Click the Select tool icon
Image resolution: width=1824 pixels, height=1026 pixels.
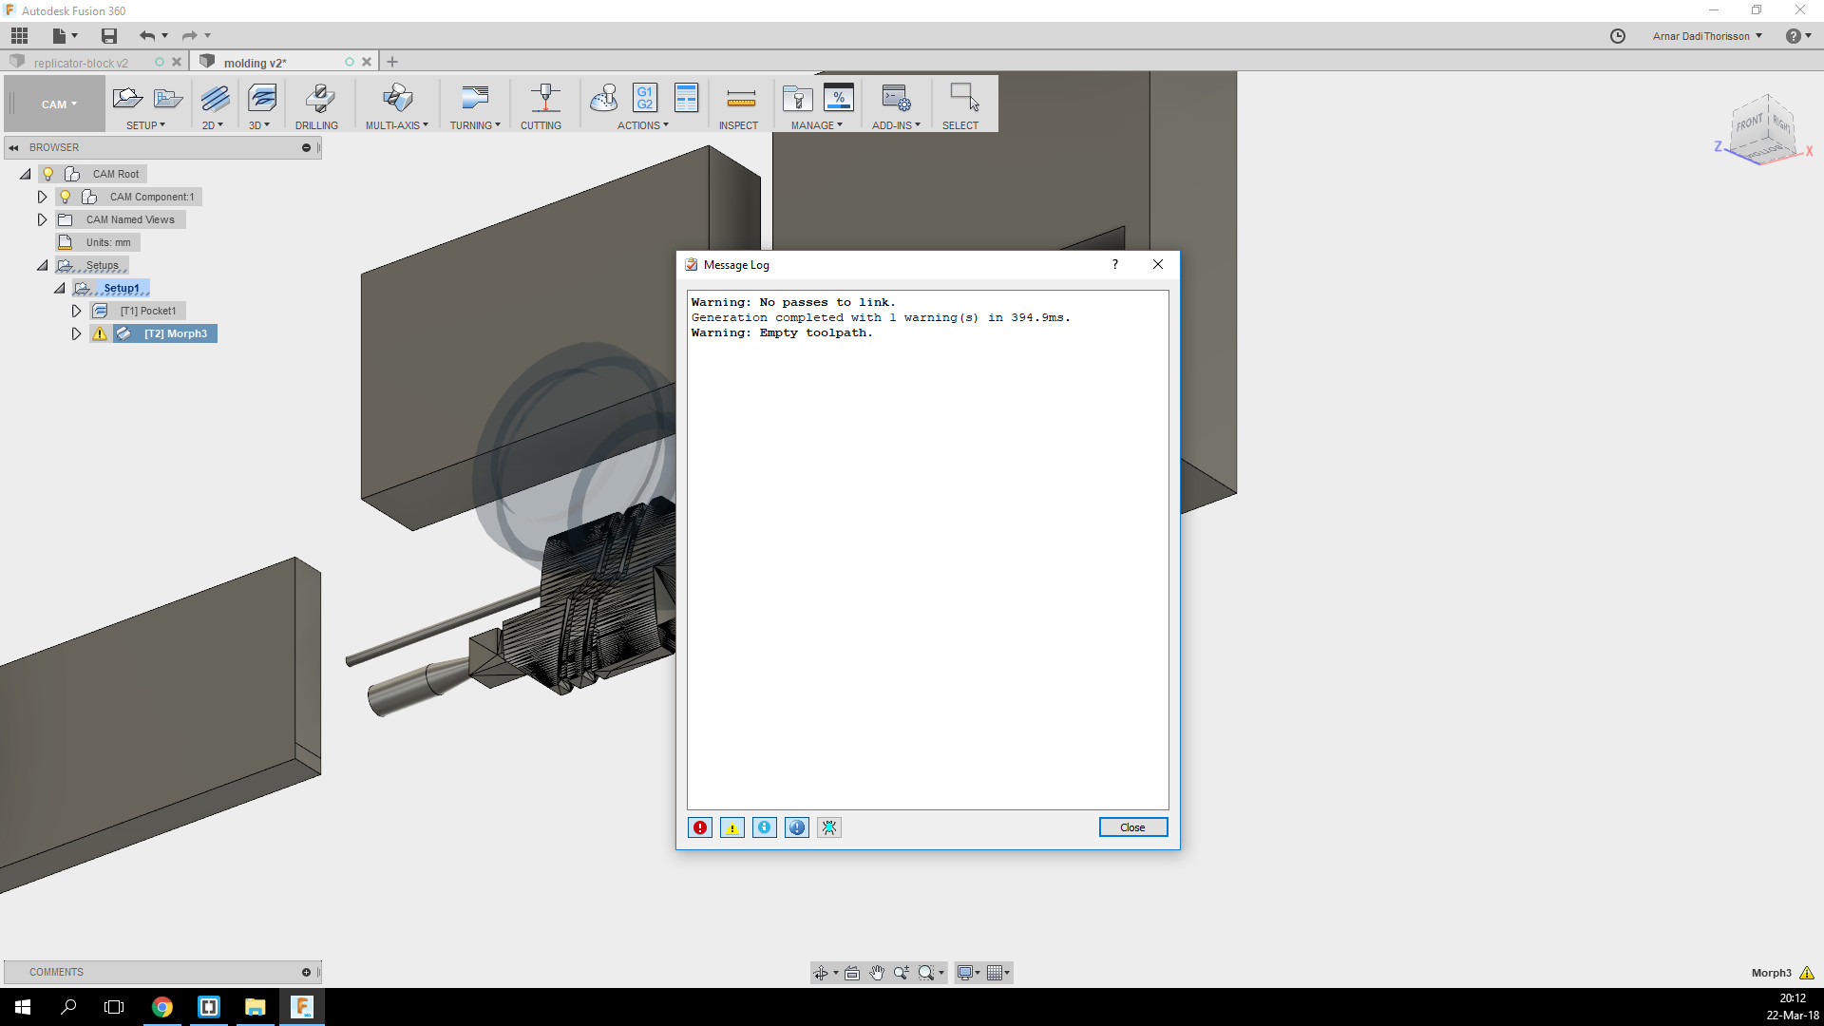(963, 98)
